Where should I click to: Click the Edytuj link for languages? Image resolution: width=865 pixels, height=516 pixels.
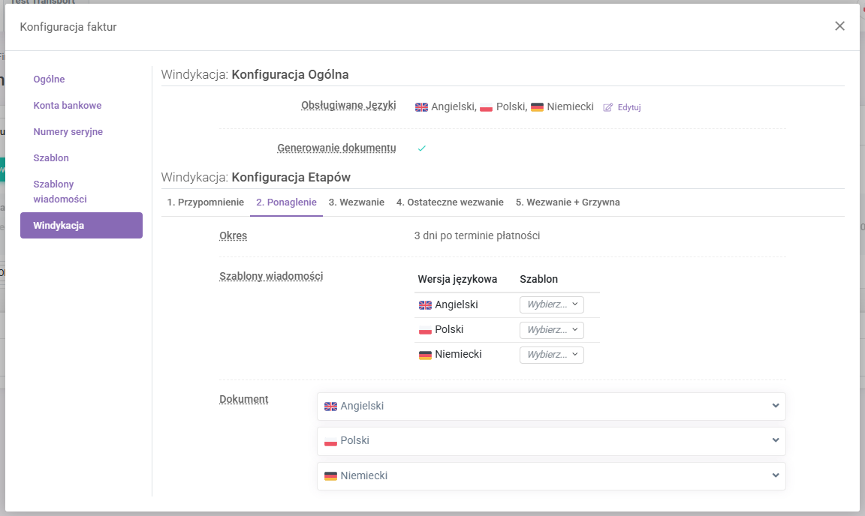629,107
